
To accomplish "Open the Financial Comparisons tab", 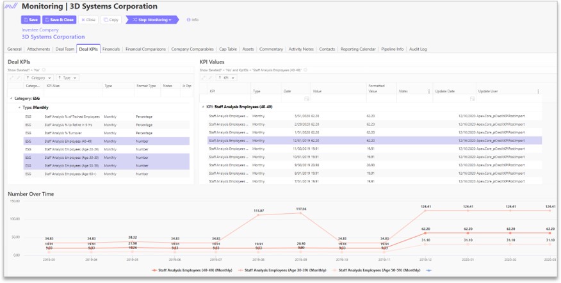I will [145, 49].
